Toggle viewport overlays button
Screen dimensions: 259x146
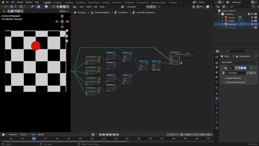[x=46, y=7]
